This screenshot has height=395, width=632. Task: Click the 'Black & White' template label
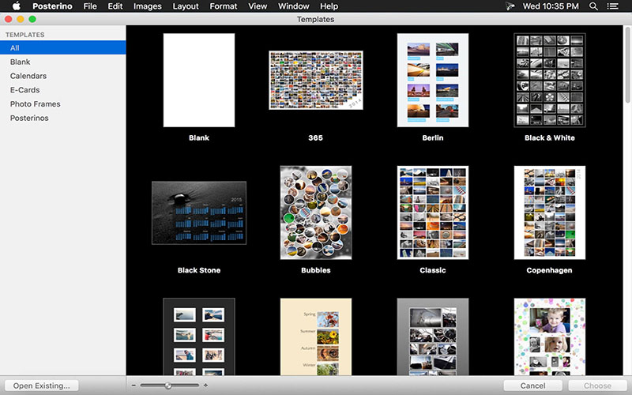[550, 137]
